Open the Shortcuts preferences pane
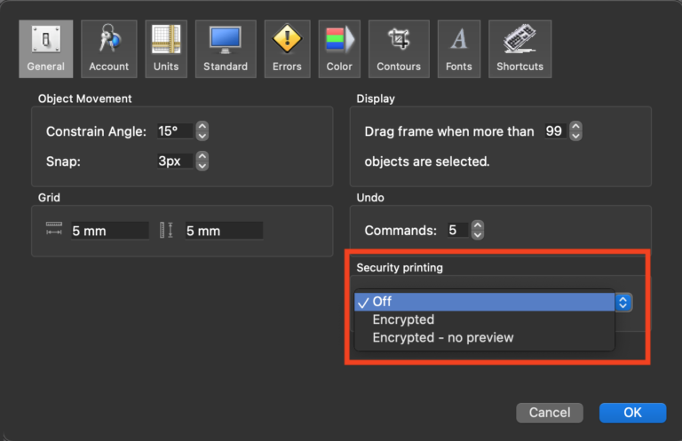 pyautogui.click(x=519, y=48)
